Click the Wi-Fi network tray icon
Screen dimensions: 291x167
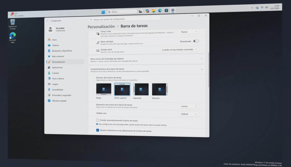click(x=262, y=8)
